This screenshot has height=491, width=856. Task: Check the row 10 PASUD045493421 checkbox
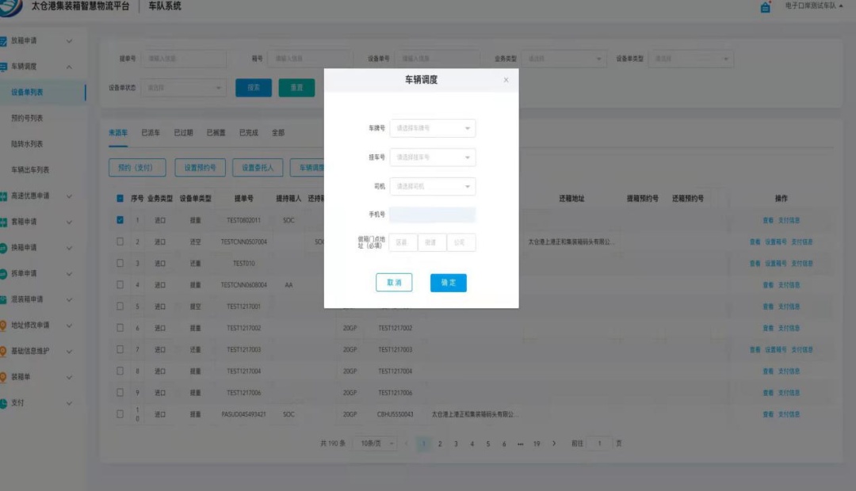click(x=120, y=414)
